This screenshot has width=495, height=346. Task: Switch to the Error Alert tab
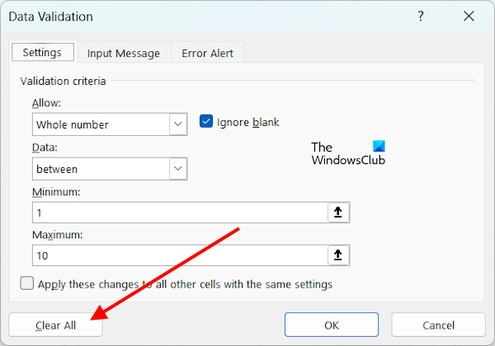click(x=207, y=54)
